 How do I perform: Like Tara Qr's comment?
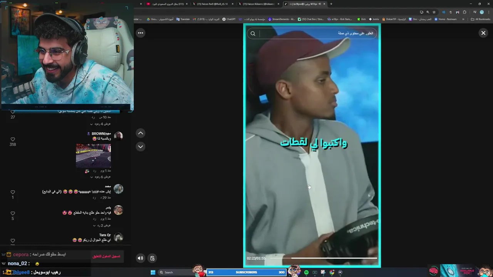click(x=13, y=241)
